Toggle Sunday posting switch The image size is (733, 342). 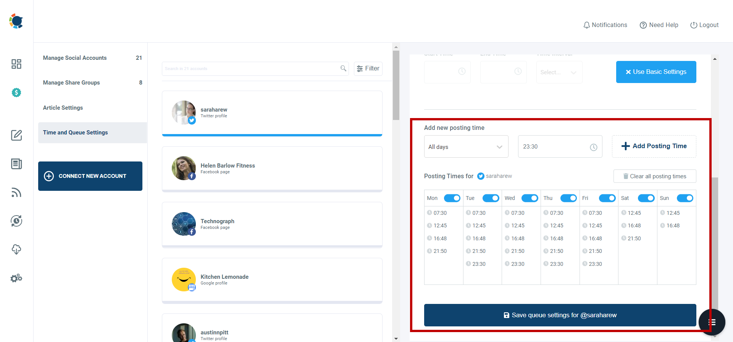click(685, 198)
